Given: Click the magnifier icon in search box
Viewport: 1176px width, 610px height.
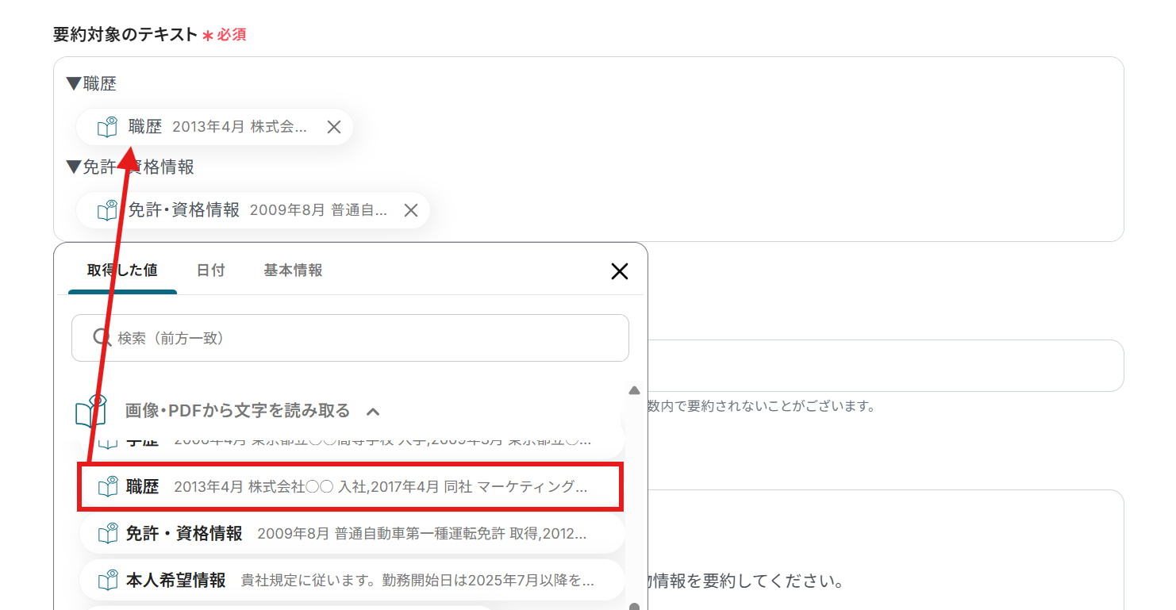Looking at the screenshot, I should (102, 338).
